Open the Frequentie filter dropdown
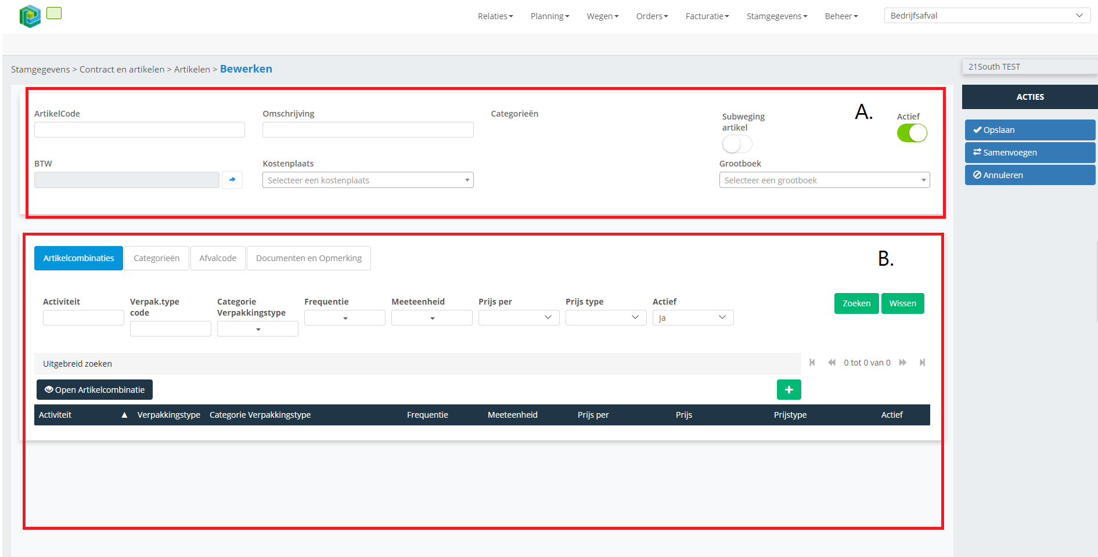Image resolution: width=1098 pixels, height=557 pixels. point(344,318)
